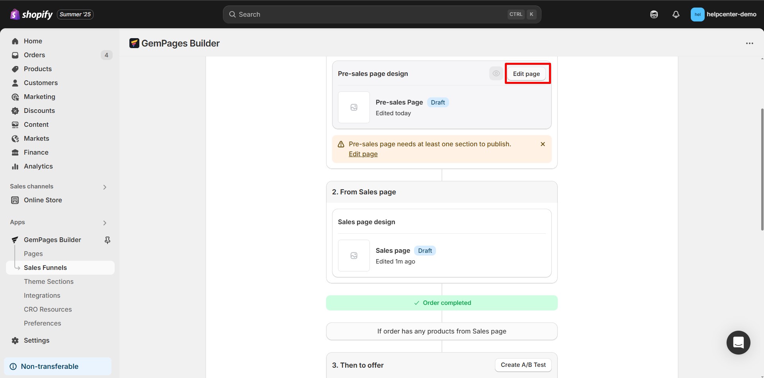The height and width of the screenshot is (378, 764).
Task: Expand the Apps section chevron
Action: [105, 223]
